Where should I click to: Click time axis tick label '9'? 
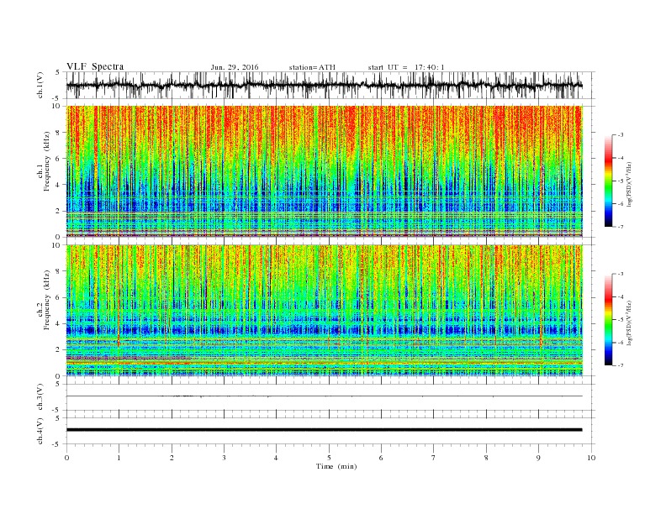(x=538, y=458)
